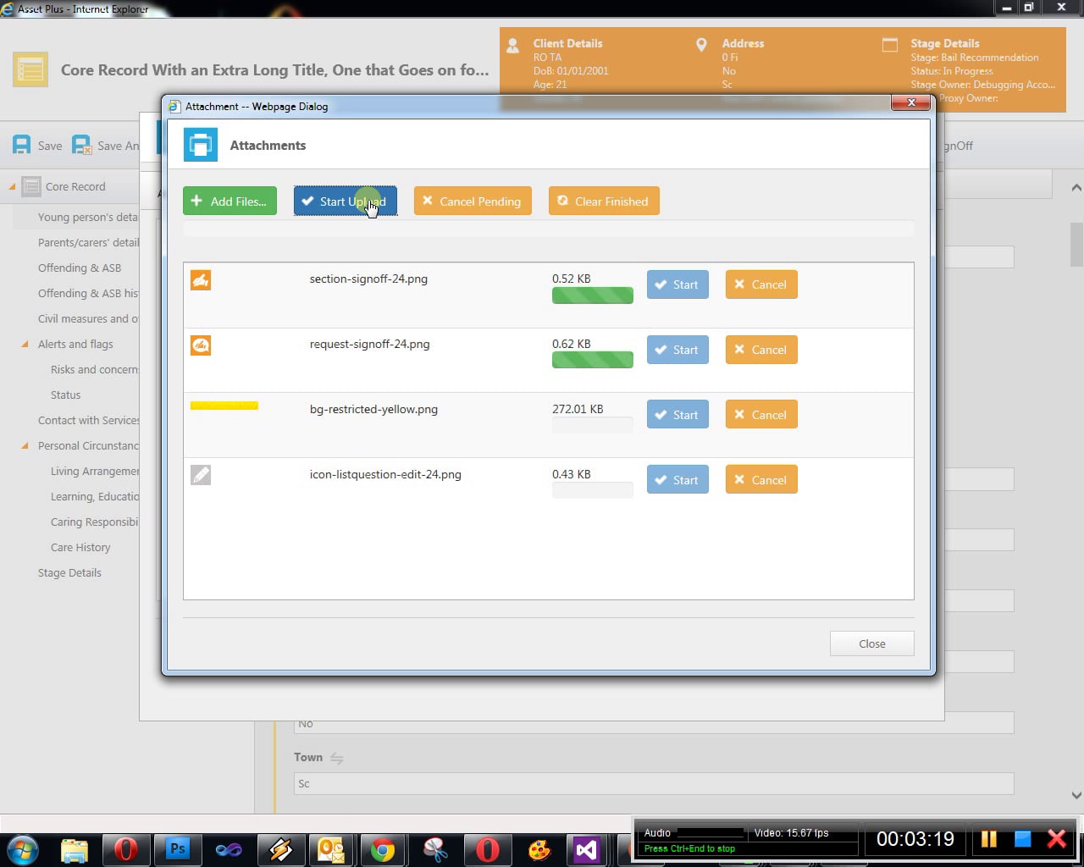Cancel upload of icon-listquestion-edit-24.png
The height and width of the screenshot is (867, 1084).
pyautogui.click(x=761, y=480)
